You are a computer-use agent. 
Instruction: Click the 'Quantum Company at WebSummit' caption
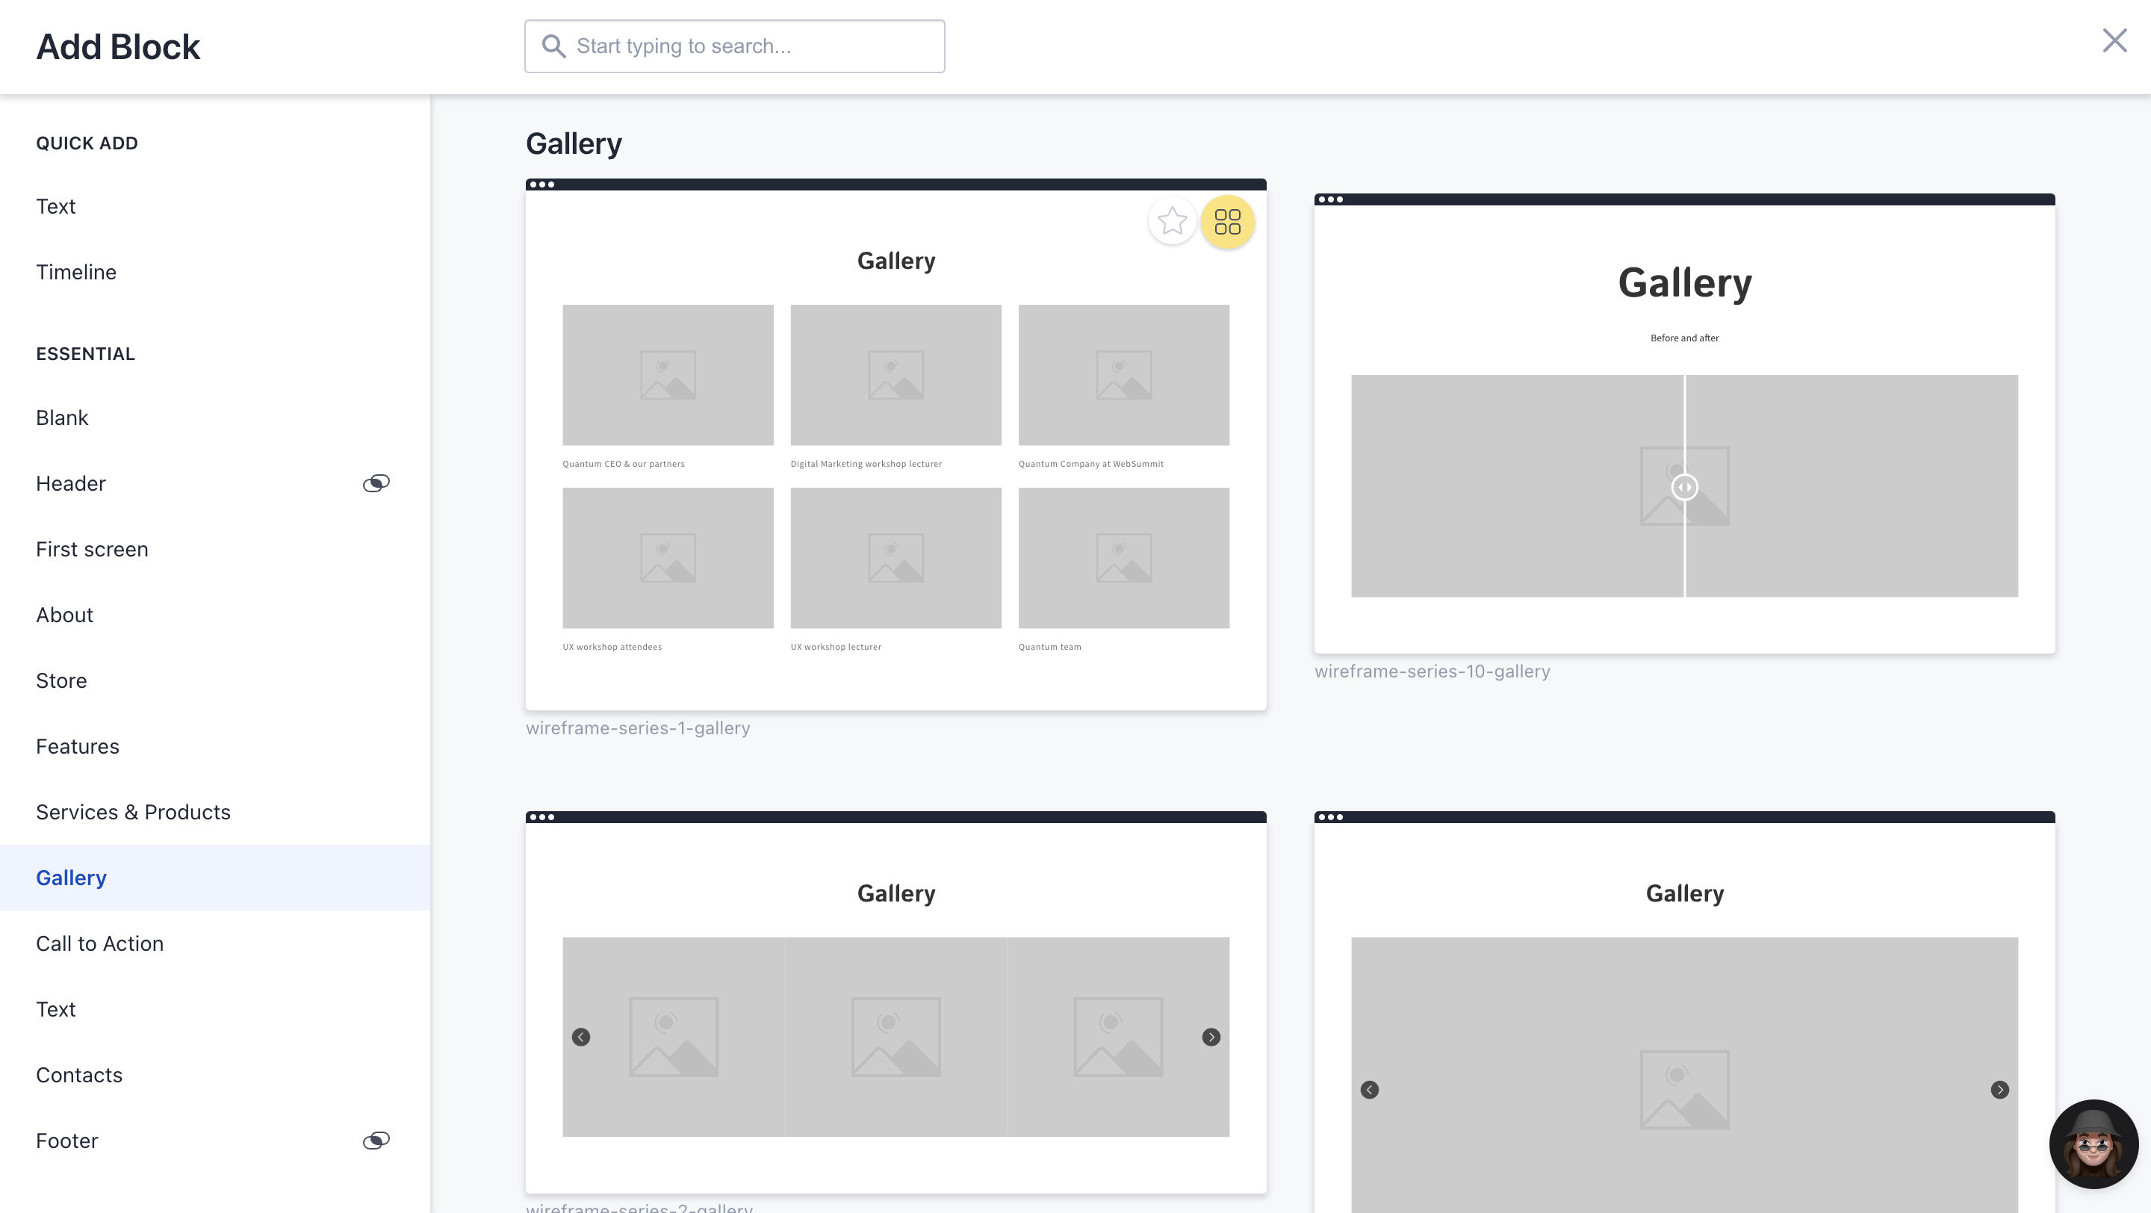pos(1090,464)
